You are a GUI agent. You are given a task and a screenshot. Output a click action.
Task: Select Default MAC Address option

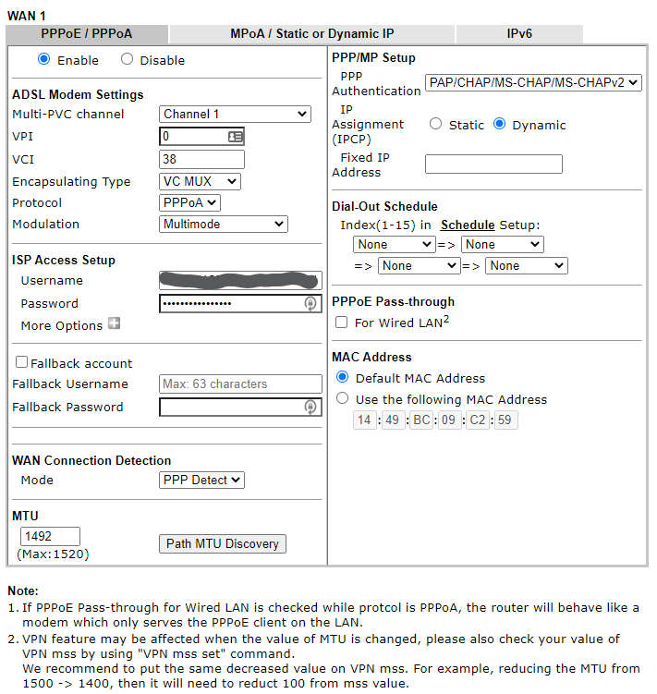pyautogui.click(x=342, y=377)
